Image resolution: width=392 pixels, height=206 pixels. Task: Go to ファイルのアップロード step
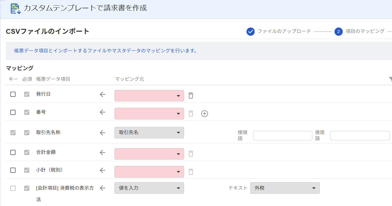[284, 31]
